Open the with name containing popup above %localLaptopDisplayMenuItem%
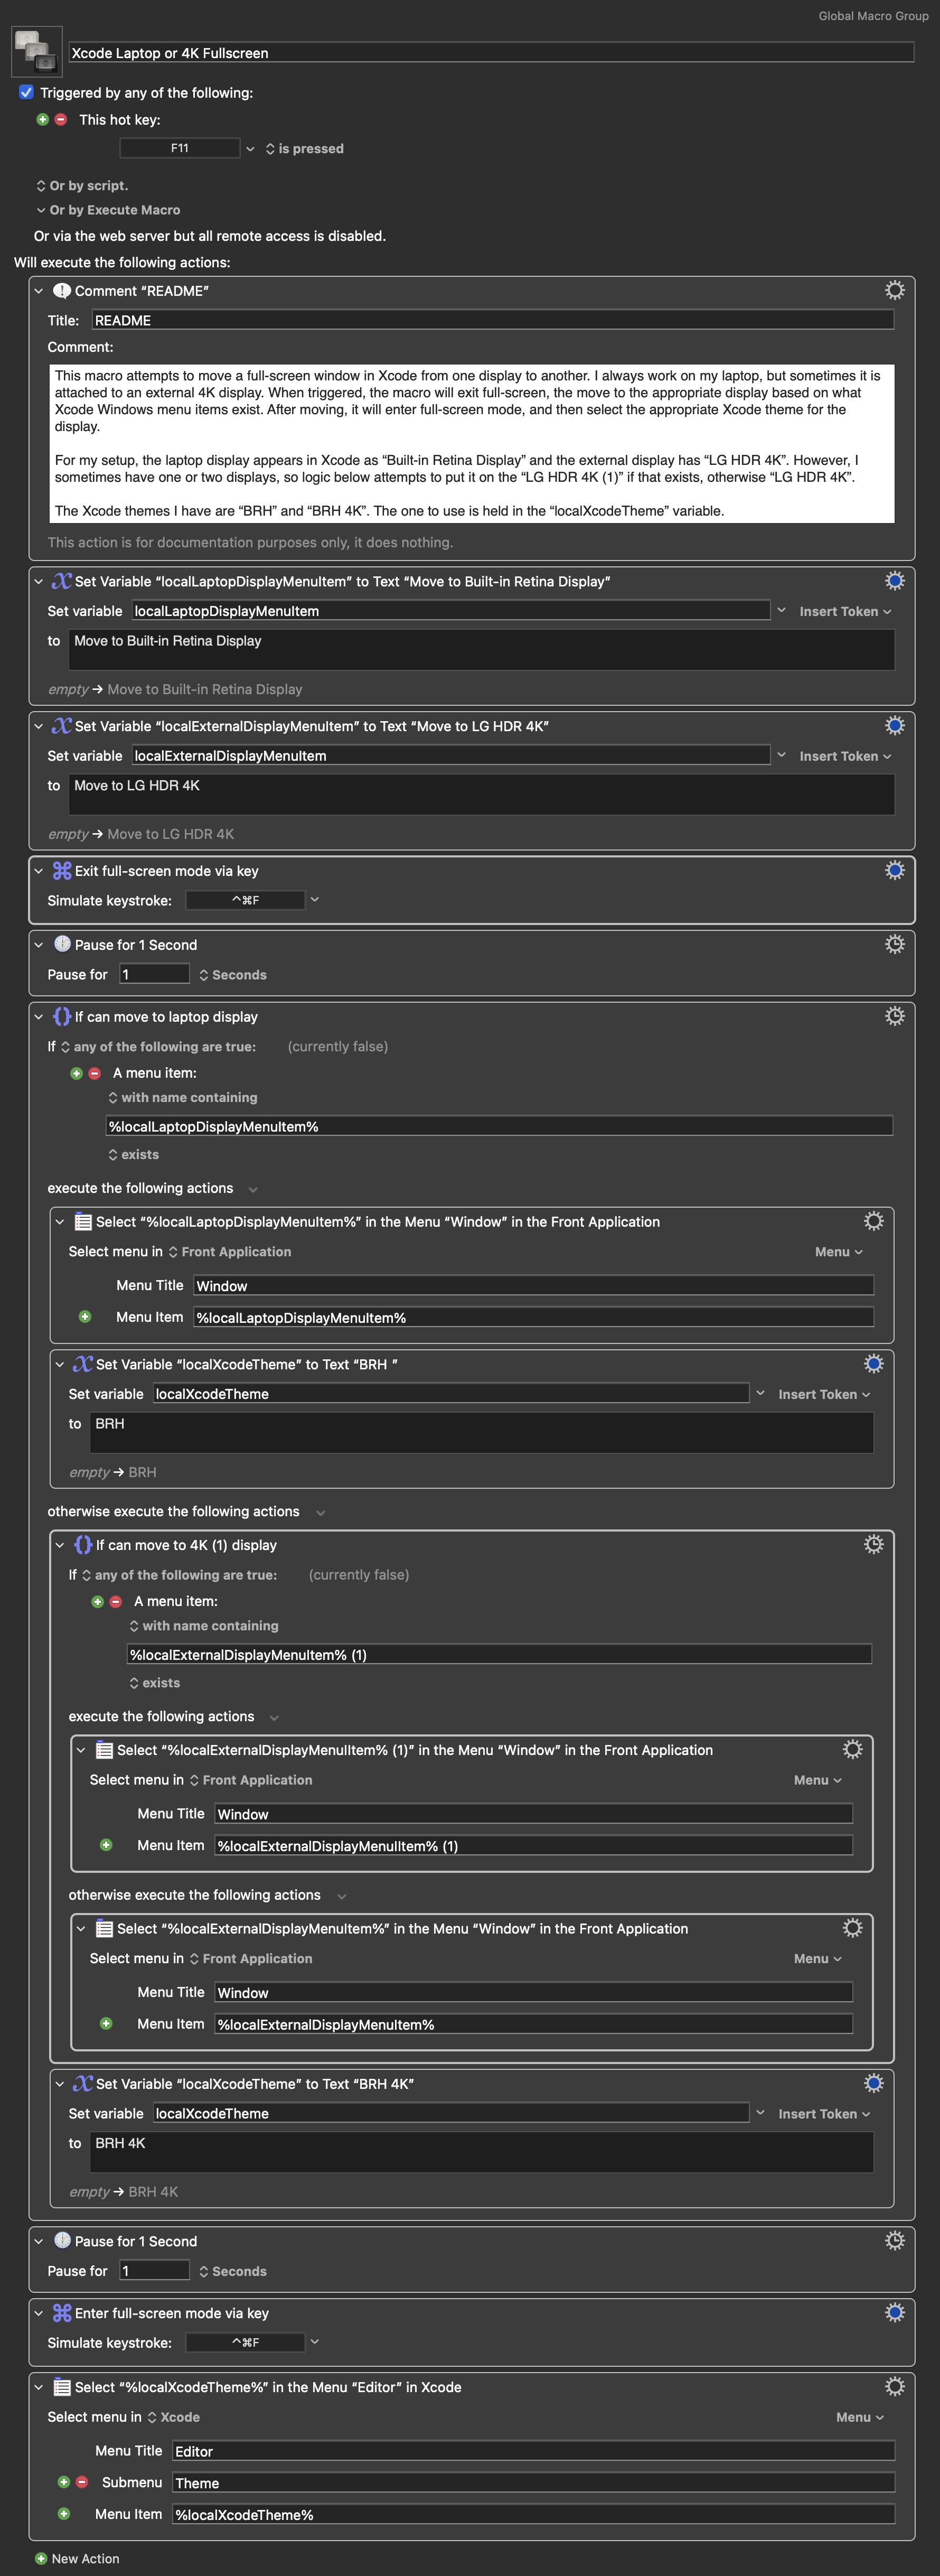940x2576 pixels. click(x=183, y=1097)
